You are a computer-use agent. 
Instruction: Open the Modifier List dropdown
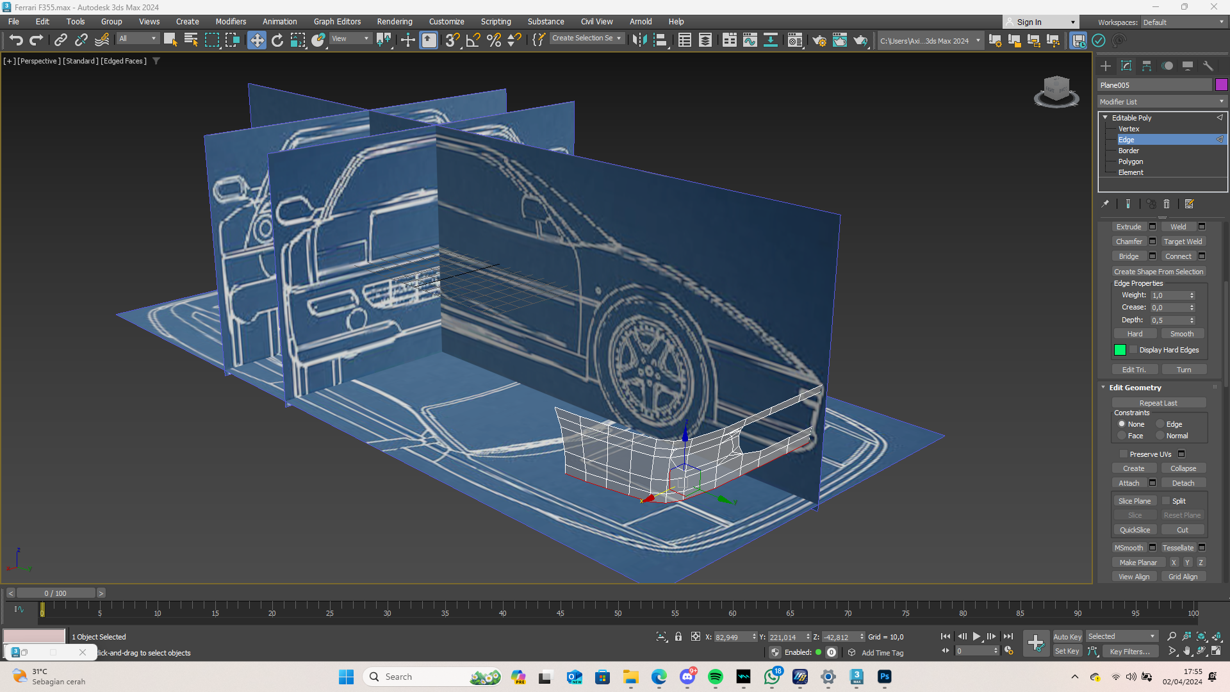click(1161, 102)
